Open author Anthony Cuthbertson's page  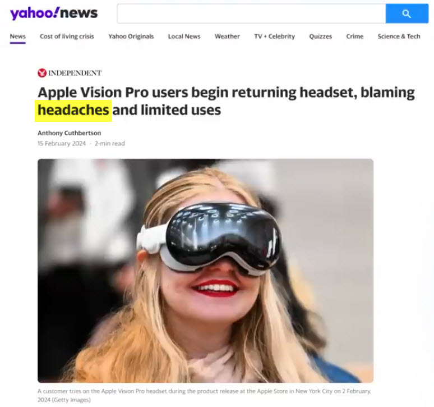(x=70, y=133)
